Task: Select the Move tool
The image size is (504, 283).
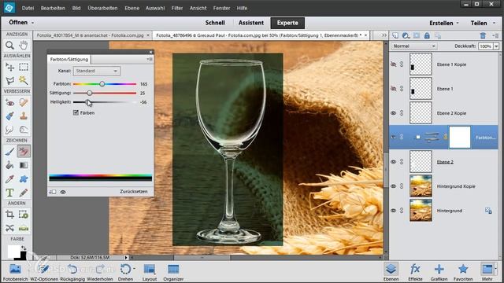Action: coord(9,67)
